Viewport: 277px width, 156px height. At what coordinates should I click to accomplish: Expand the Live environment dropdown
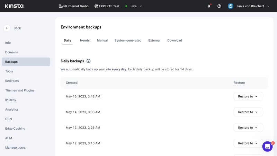(x=141, y=6)
